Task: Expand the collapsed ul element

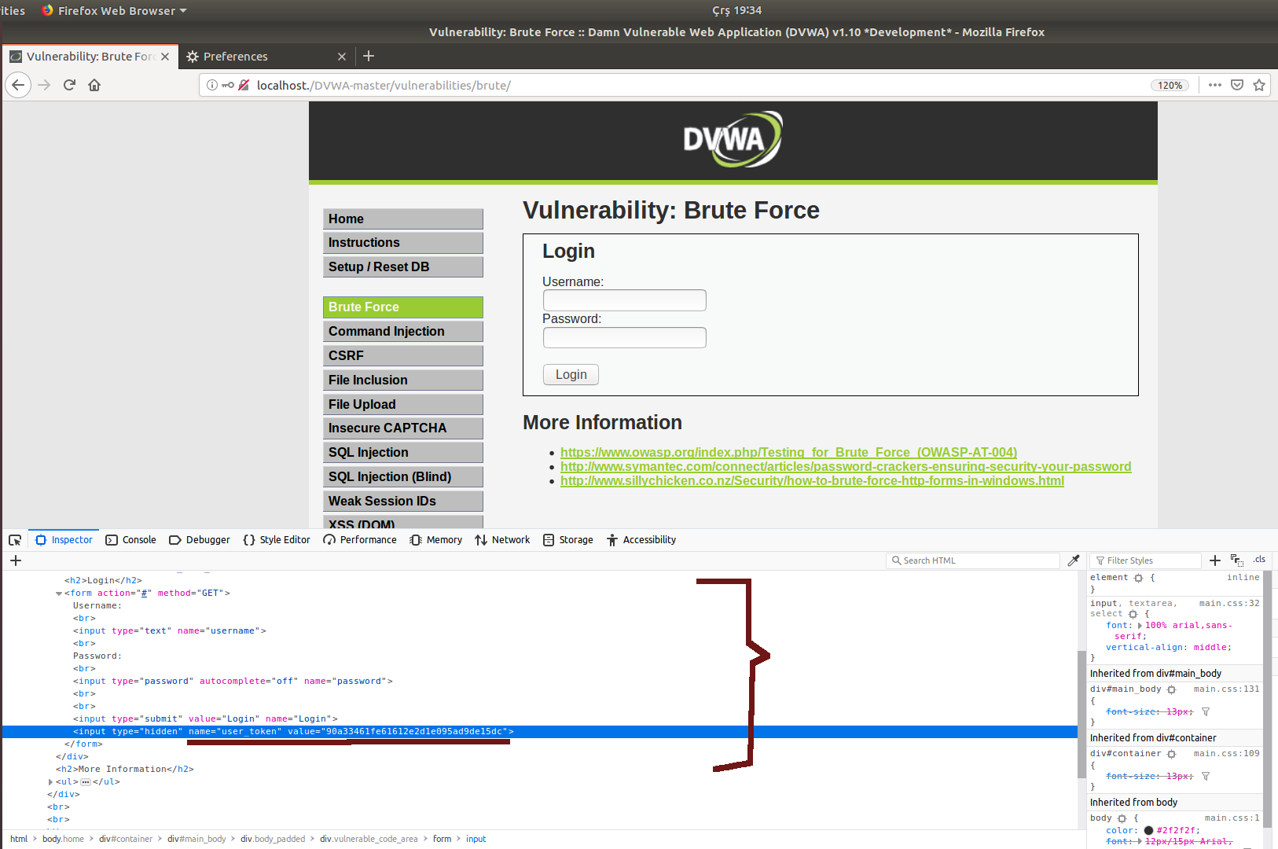Action: point(51,782)
